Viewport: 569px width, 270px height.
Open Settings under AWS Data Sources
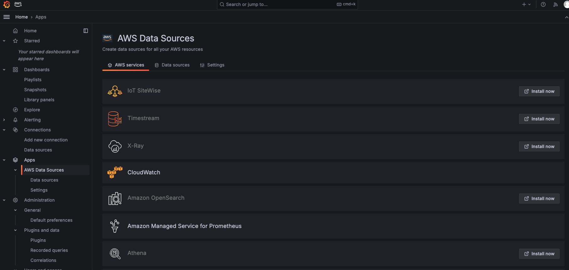39,190
